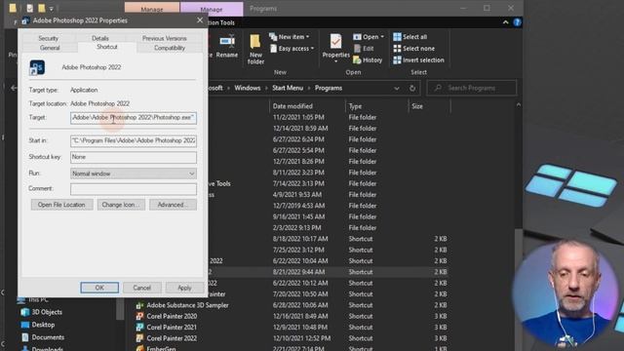Select the Corel Painter 2021 shortcut
The height and width of the screenshot is (351, 624).
[172, 328]
